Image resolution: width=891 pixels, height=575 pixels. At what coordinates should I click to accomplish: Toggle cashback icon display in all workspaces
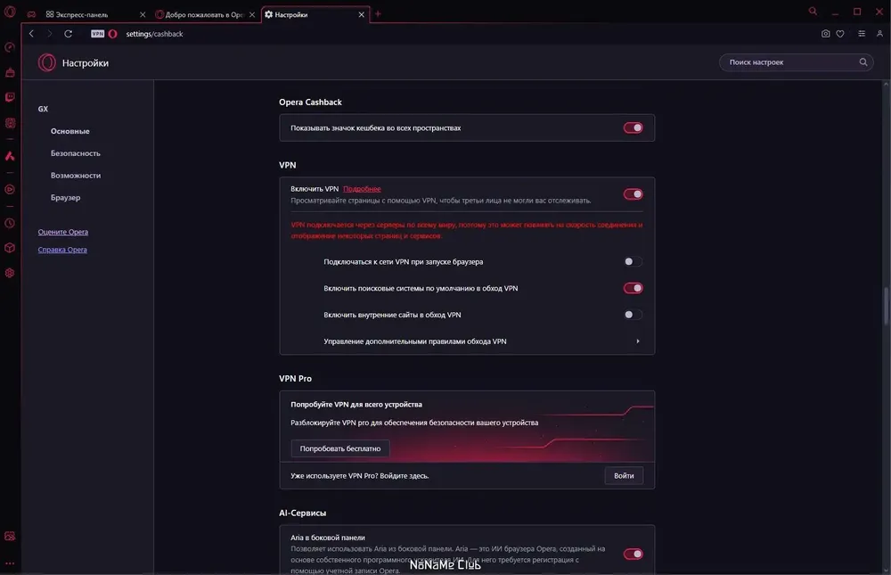pyautogui.click(x=633, y=128)
